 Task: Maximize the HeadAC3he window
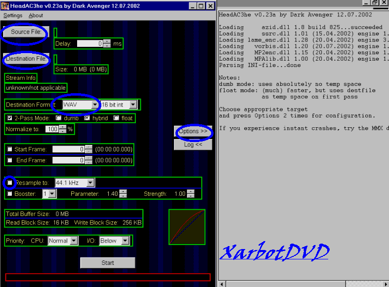coord(201,6)
